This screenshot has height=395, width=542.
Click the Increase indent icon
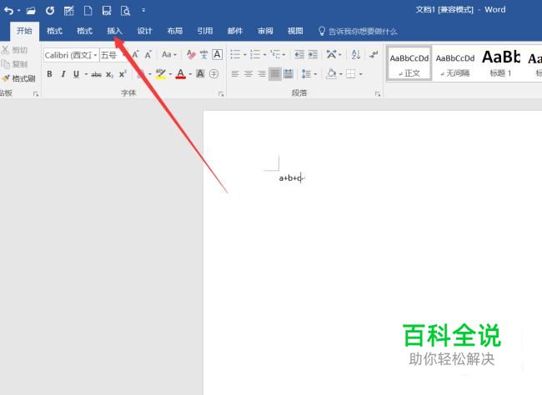pyautogui.click(x=314, y=54)
